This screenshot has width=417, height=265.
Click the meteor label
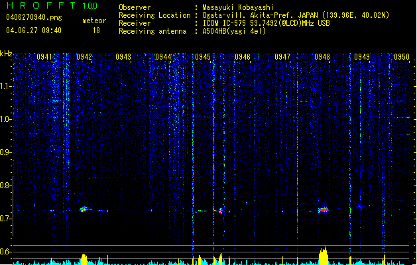tap(94, 21)
